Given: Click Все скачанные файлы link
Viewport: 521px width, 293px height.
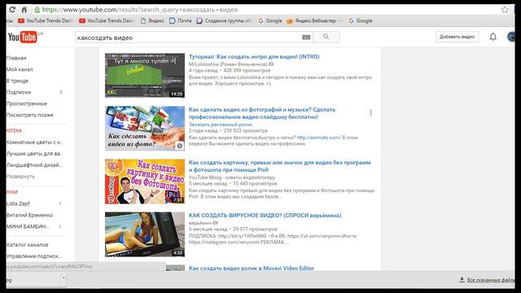Looking at the screenshot, I should point(491,280).
